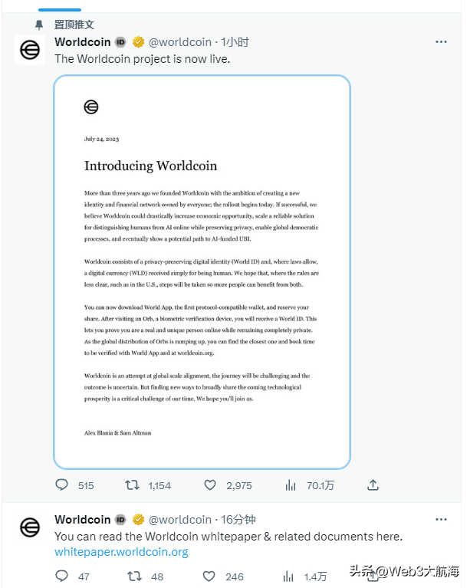Reply to the whitepaper tweet

tap(62, 577)
